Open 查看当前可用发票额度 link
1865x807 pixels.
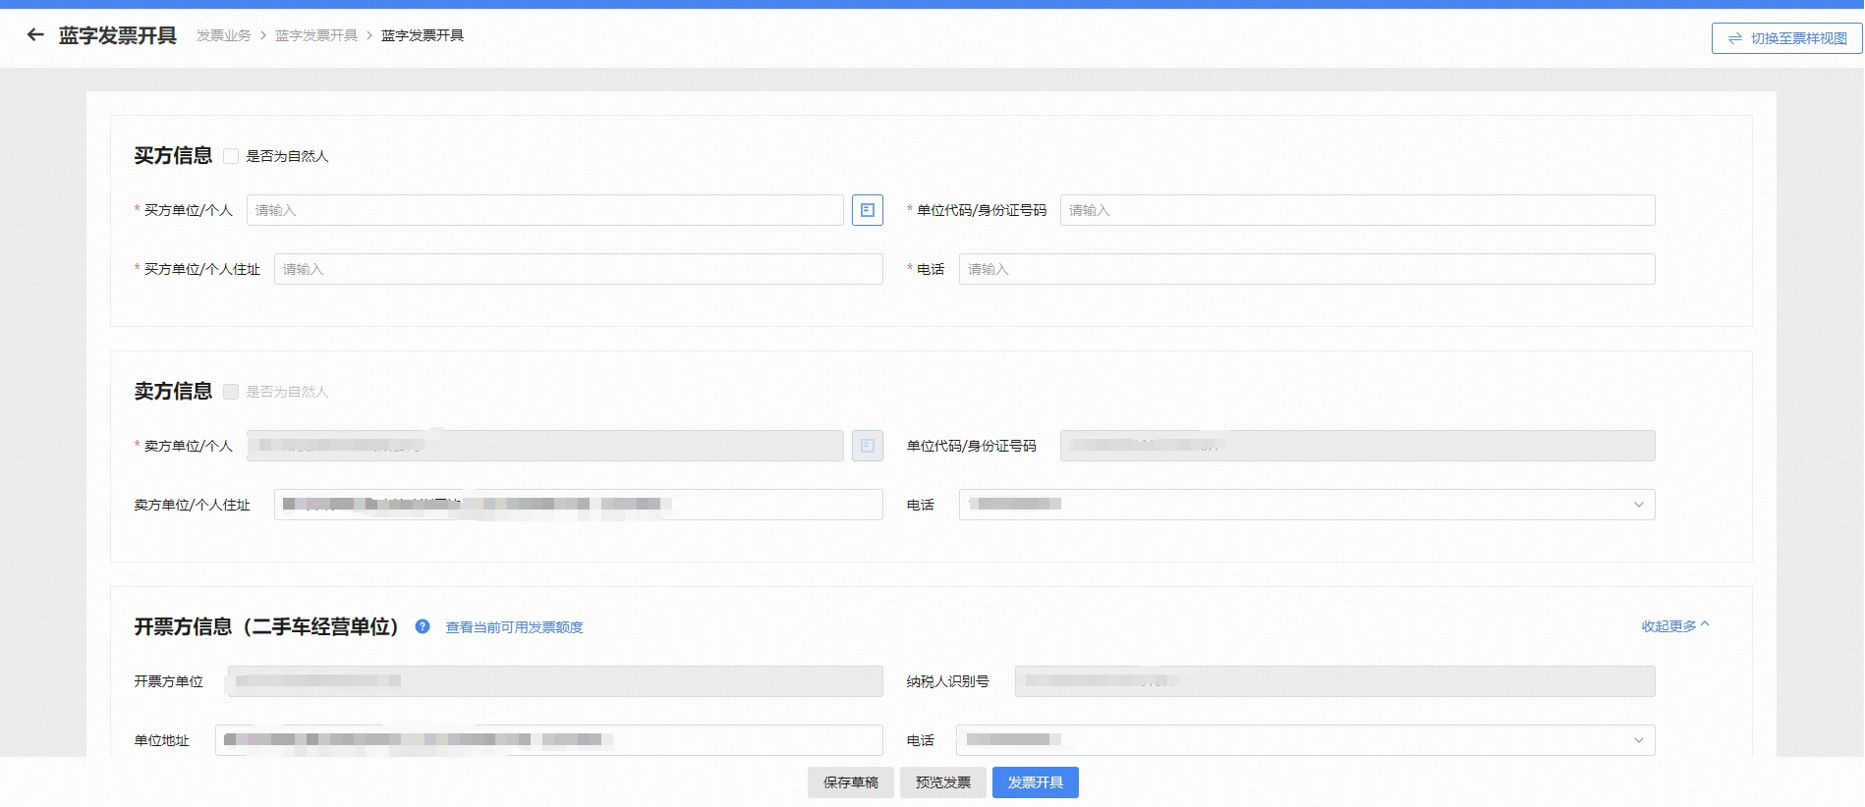coord(514,627)
